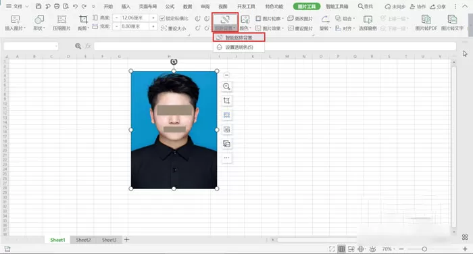
Task: Click the Undo arrow
Action: (75, 6)
